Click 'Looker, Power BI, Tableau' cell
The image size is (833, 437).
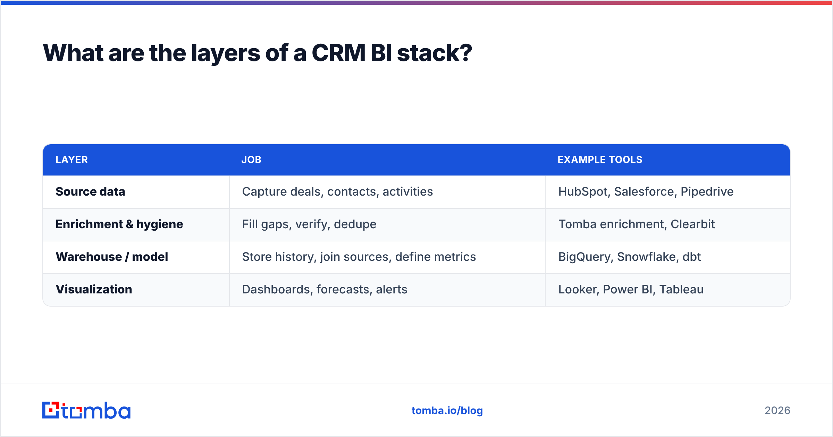pyautogui.click(x=668, y=290)
